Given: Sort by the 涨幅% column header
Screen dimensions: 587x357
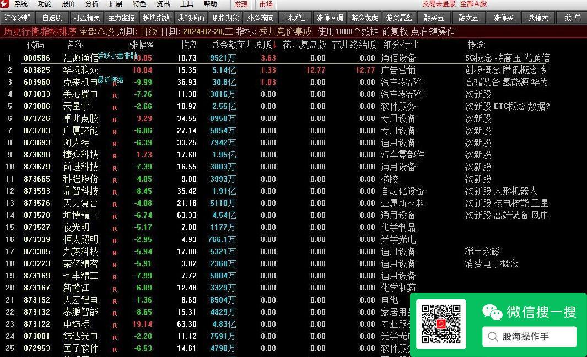Looking at the screenshot, I should pyautogui.click(x=142, y=45).
